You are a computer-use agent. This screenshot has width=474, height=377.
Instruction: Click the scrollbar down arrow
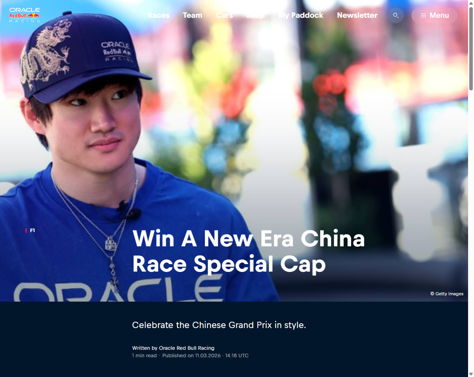pyautogui.click(x=471, y=374)
